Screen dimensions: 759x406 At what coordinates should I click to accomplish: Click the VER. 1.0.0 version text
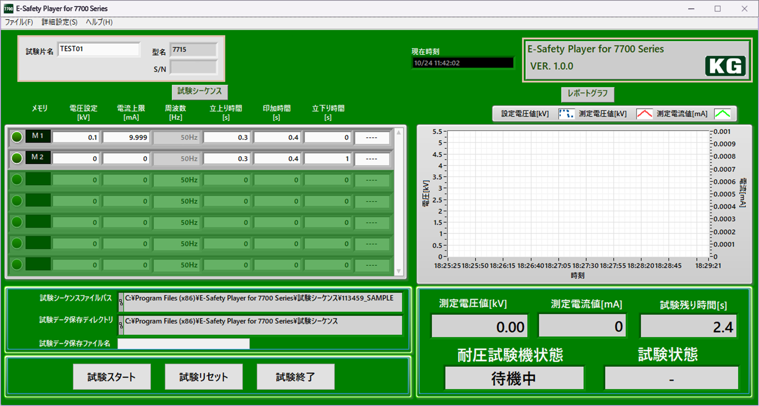[x=551, y=66]
